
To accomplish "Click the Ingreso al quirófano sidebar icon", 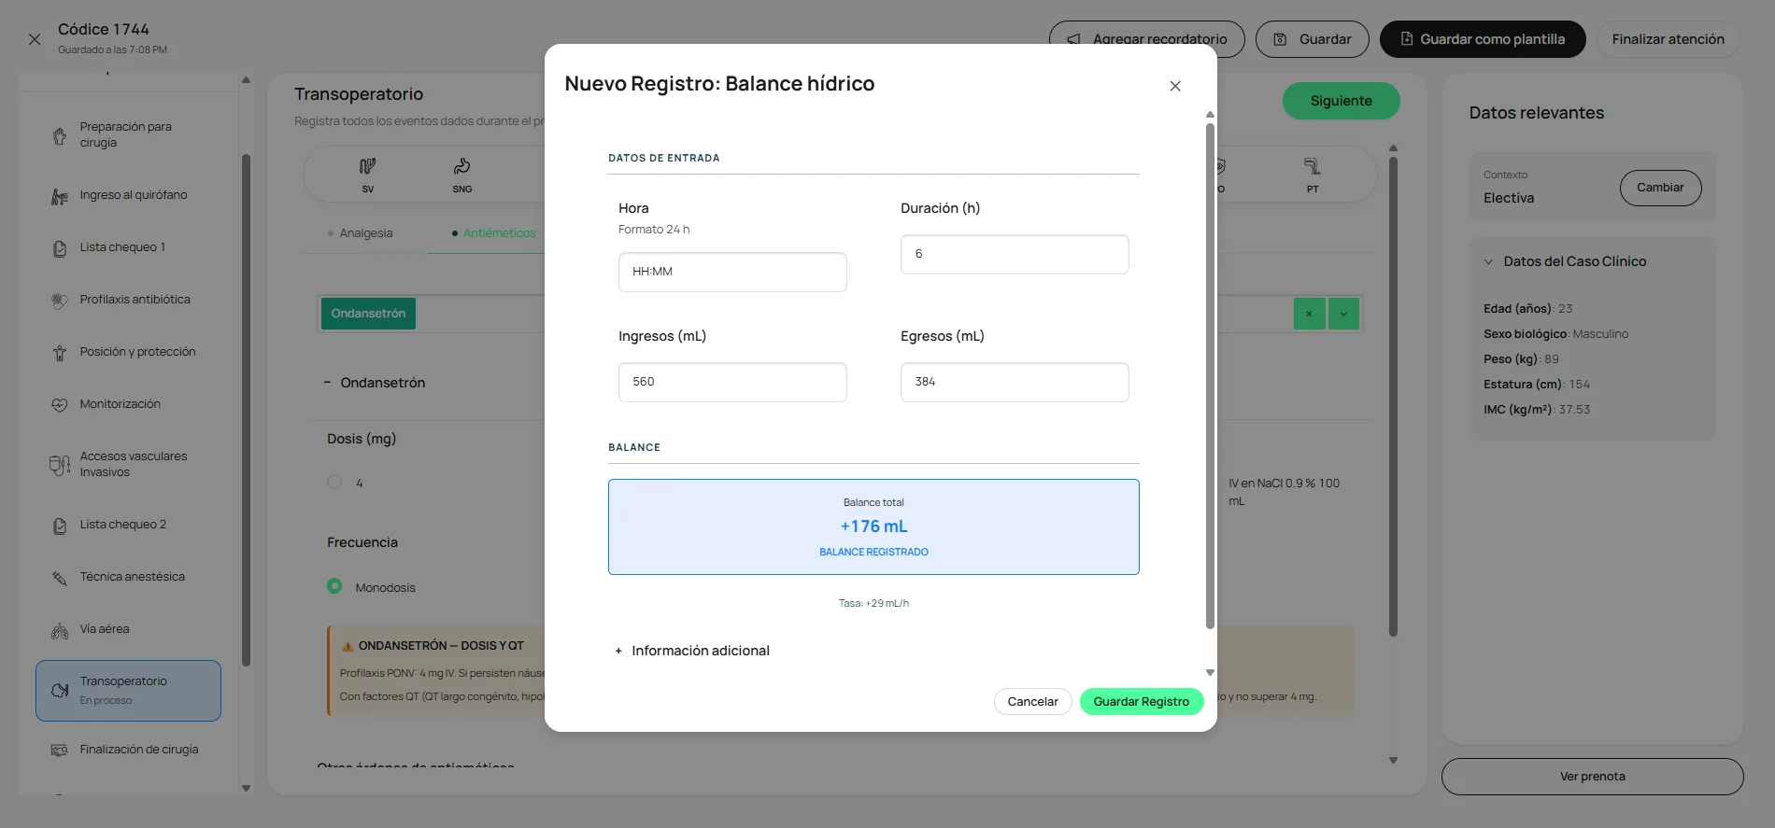I will 60,196.
